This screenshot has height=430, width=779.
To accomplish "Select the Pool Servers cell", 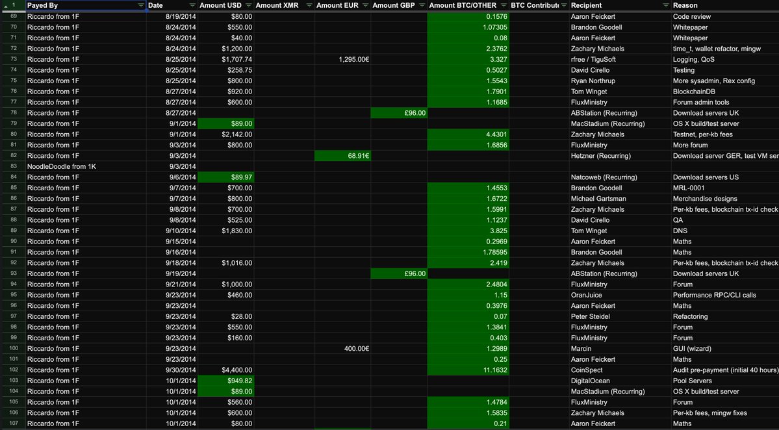I will (x=725, y=381).
